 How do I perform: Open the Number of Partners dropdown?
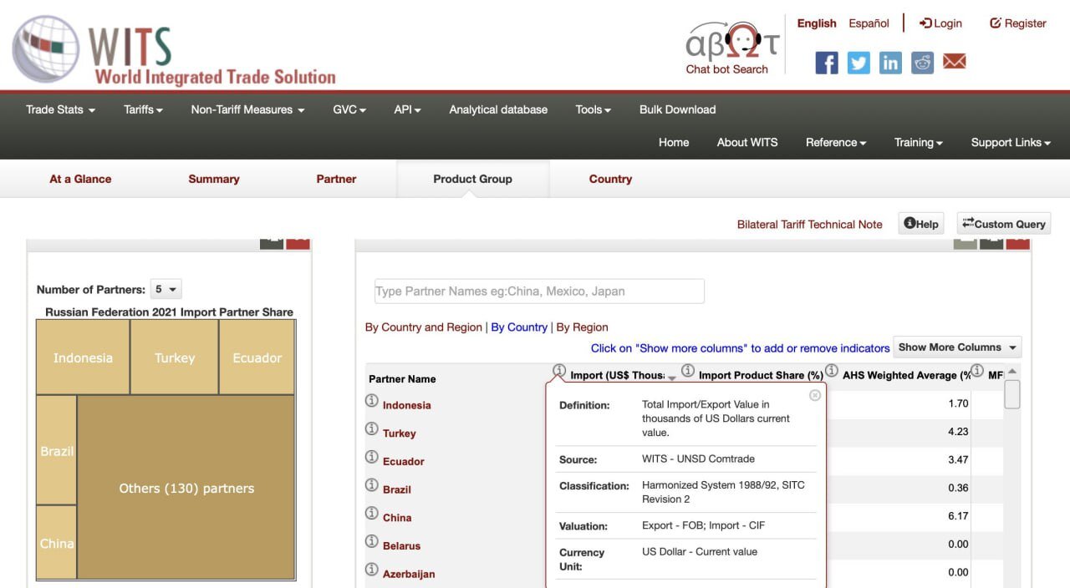pos(166,290)
